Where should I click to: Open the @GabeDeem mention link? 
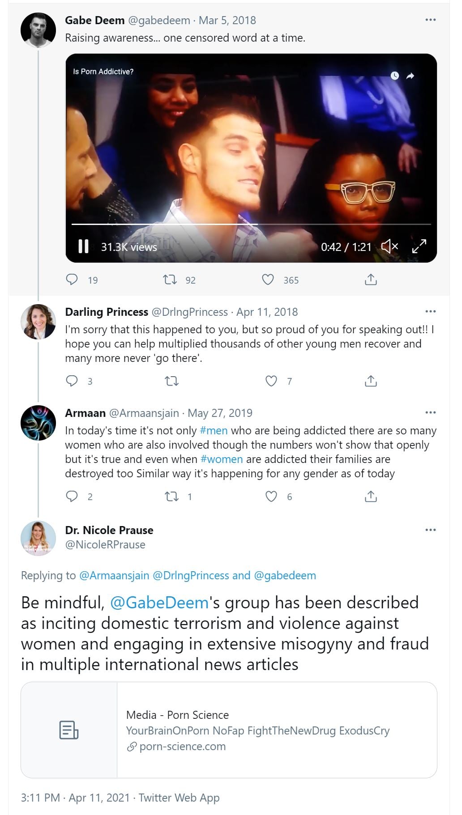tap(159, 603)
